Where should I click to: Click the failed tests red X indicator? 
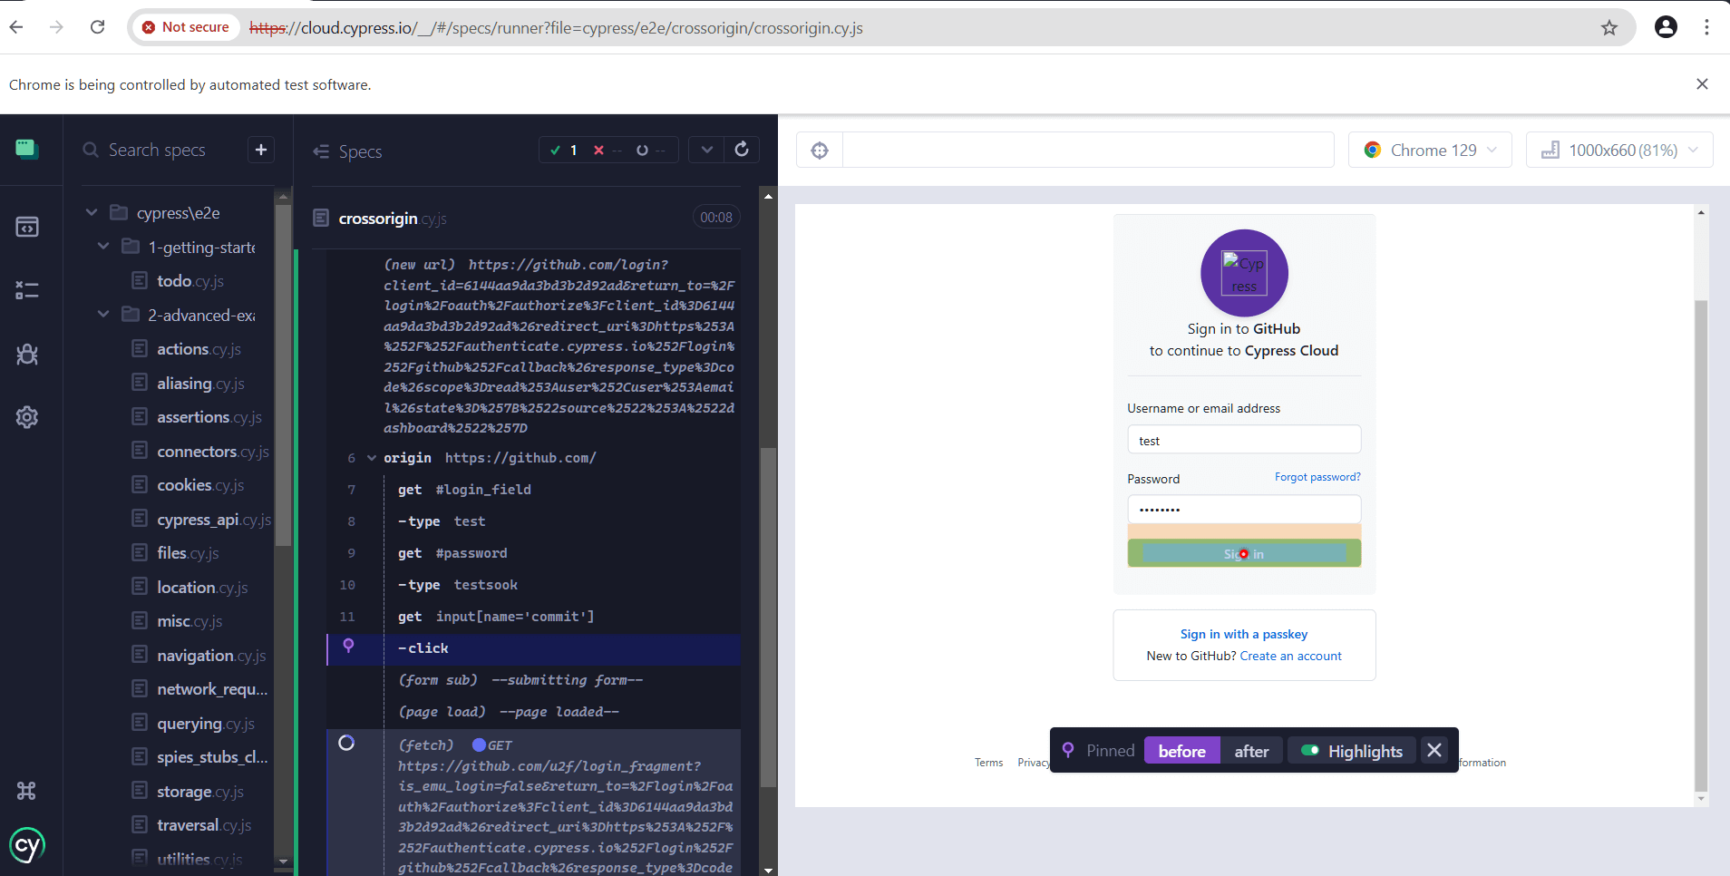click(x=607, y=150)
